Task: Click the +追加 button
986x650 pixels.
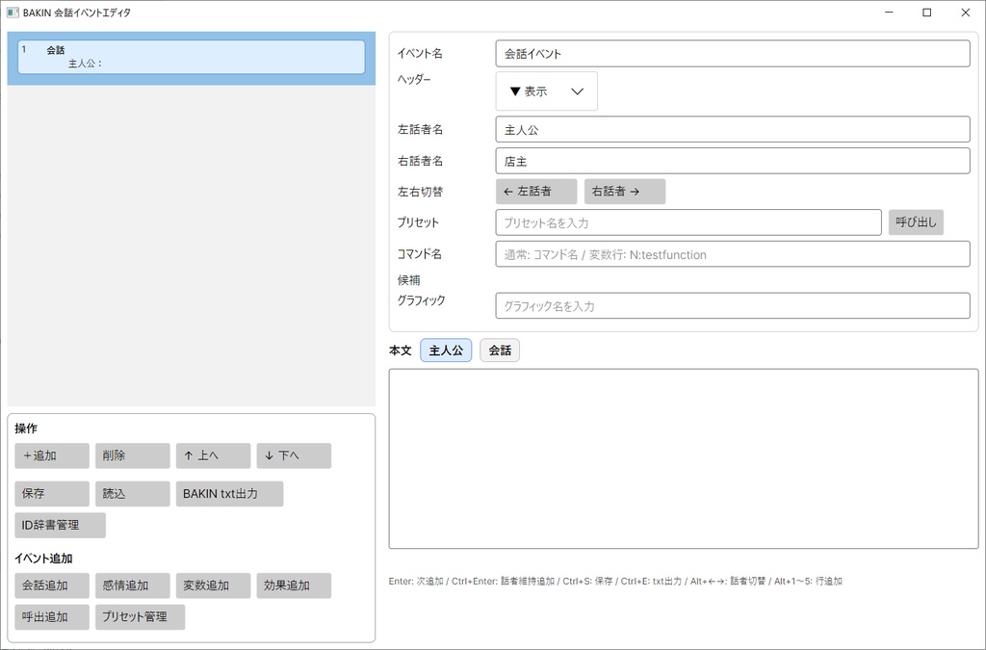Action: pyautogui.click(x=52, y=455)
